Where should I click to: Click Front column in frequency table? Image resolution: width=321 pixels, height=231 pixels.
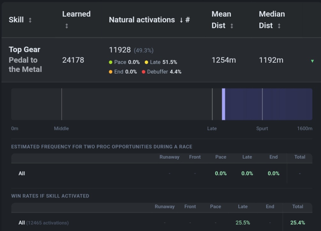click(x=195, y=157)
